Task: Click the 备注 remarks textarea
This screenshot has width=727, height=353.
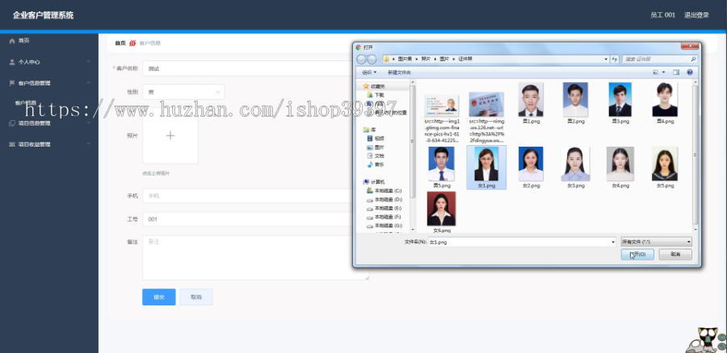Action: [x=255, y=258]
